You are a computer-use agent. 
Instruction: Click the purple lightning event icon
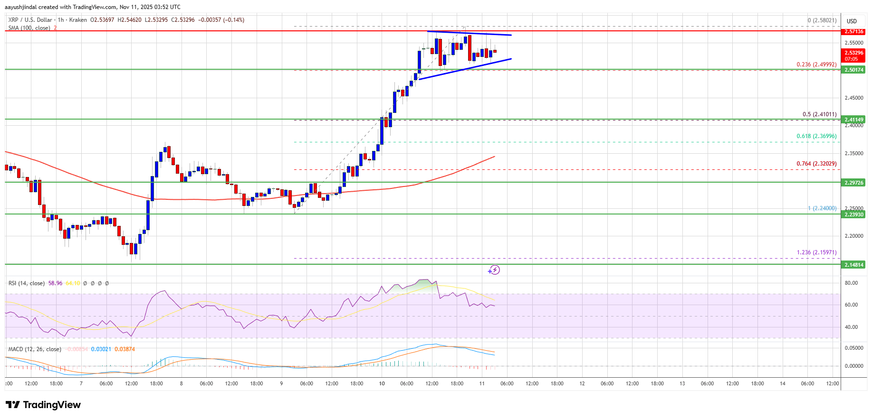pos(494,270)
